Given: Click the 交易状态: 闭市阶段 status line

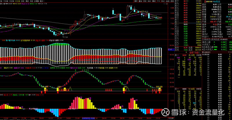Looking at the screenshot, I should point(215,40).
